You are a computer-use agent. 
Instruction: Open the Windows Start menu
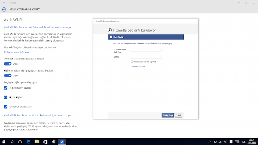4,141
